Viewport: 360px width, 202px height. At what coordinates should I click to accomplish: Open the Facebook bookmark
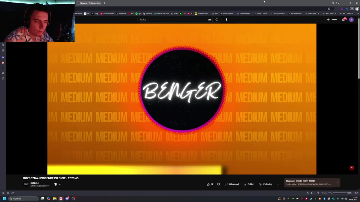pyautogui.click(x=78, y=13)
